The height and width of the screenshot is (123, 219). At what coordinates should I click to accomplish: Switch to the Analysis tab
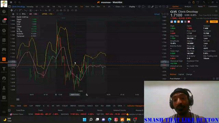(188, 6)
